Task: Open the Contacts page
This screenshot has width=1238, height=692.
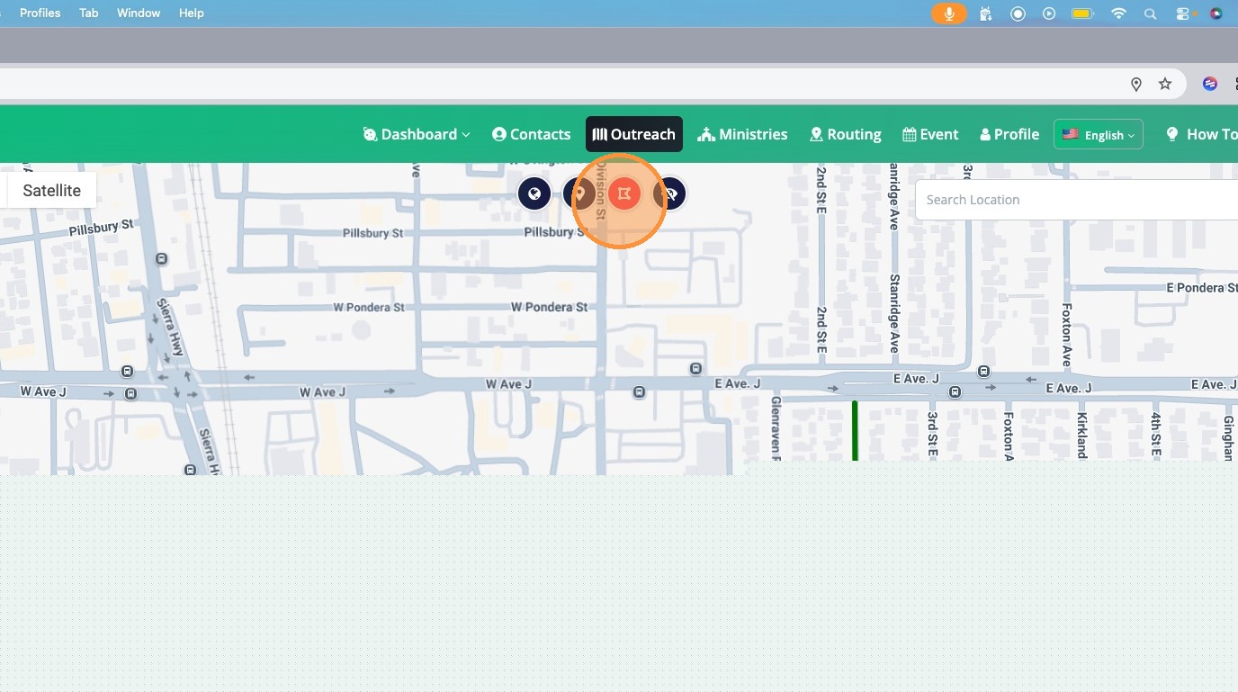Action: pos(532,134)
